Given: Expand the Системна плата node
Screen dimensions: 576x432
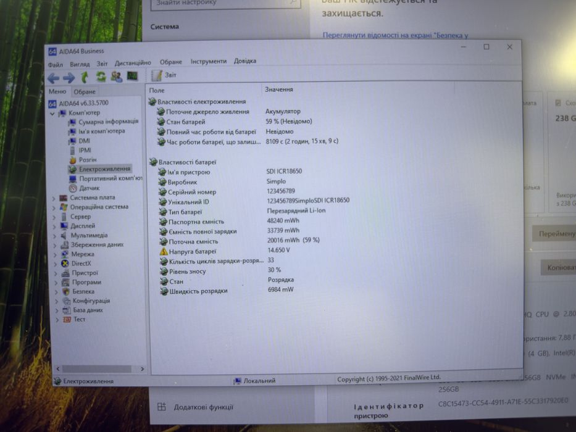Looking at the screenshot, I should tap(54, 198).
